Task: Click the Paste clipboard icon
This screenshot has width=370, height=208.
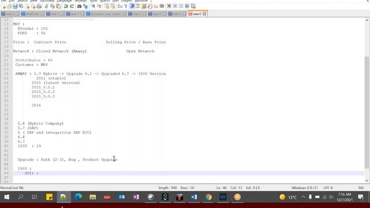Action: [58, 6]
